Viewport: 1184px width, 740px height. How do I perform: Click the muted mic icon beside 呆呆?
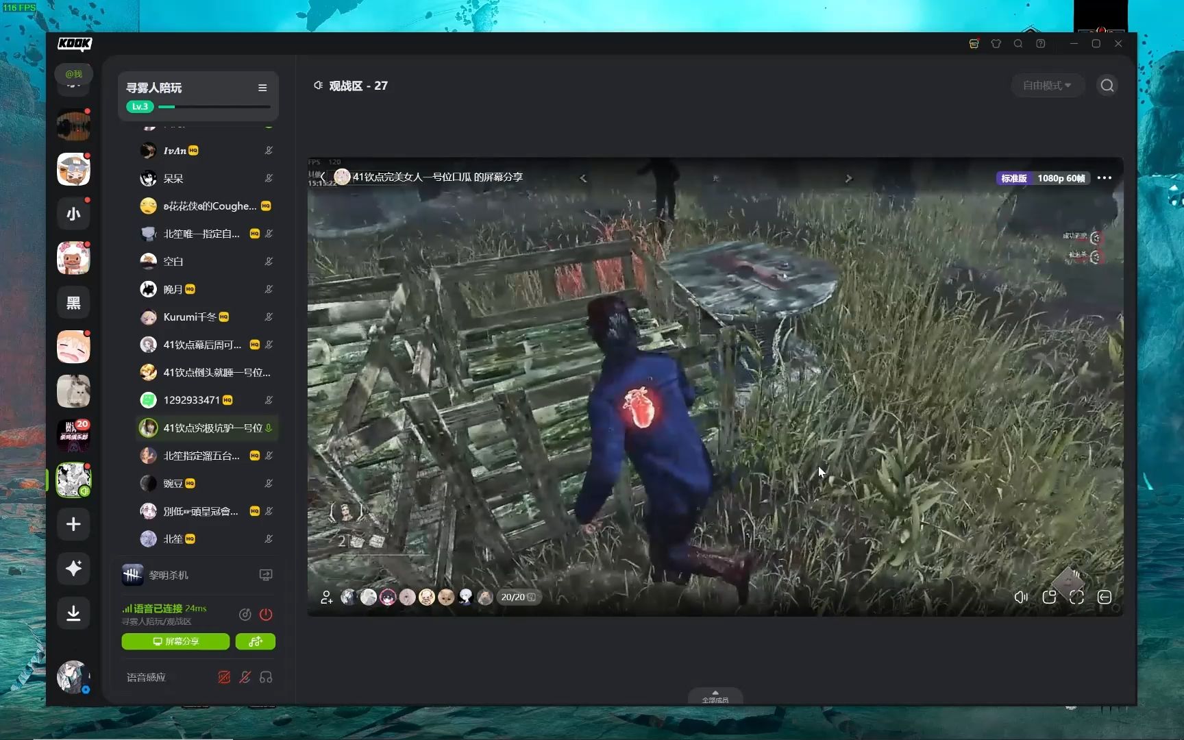pyautogui.click(x=269, y=178)
